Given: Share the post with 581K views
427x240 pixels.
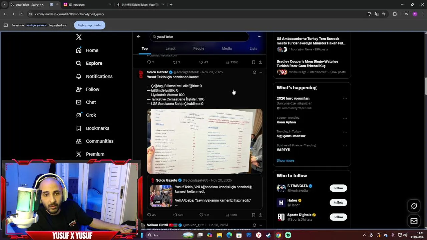Looking at the screenshot, I should tap(260, 215).
